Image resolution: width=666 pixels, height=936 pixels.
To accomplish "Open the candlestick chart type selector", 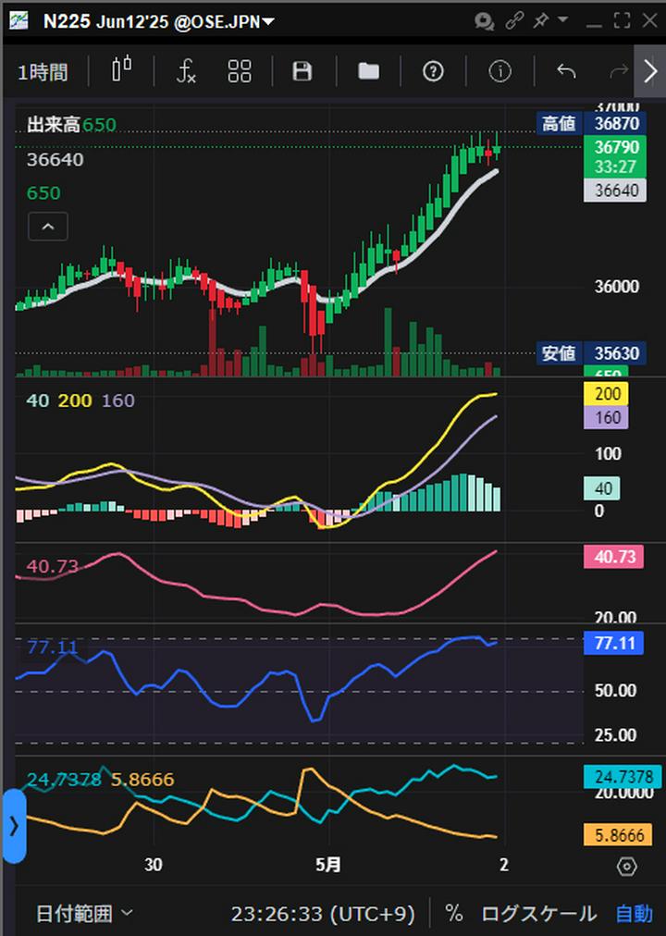I will [121, 71].
